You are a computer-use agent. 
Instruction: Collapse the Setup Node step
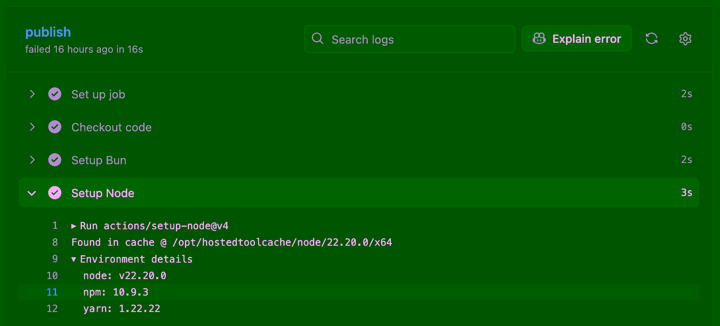[x=32, y=193]
